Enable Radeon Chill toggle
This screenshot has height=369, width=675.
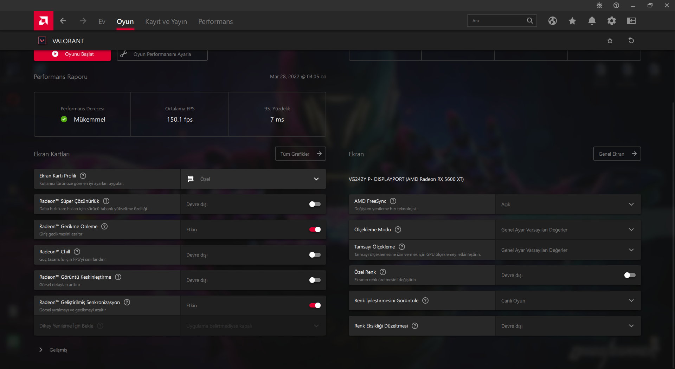pyautogui.click(x=315, y=255)
